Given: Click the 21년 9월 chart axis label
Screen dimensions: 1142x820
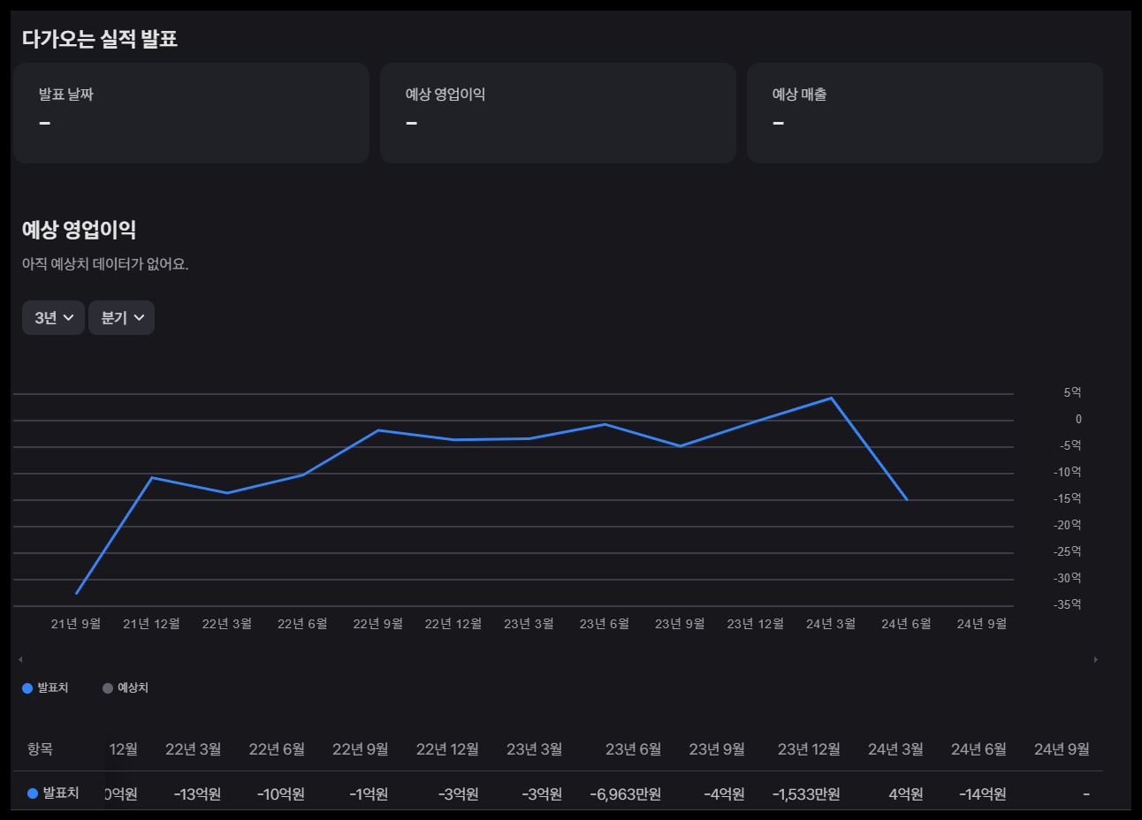Looking at the screenshot, I should pyautogui.click(x=76, y=624).
